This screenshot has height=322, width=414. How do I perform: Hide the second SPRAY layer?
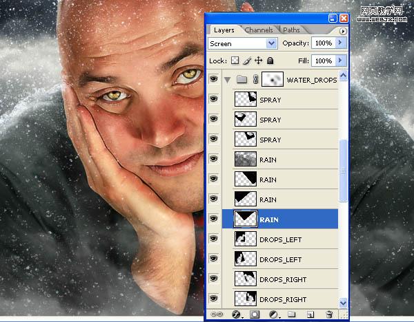tap(214, 119)
